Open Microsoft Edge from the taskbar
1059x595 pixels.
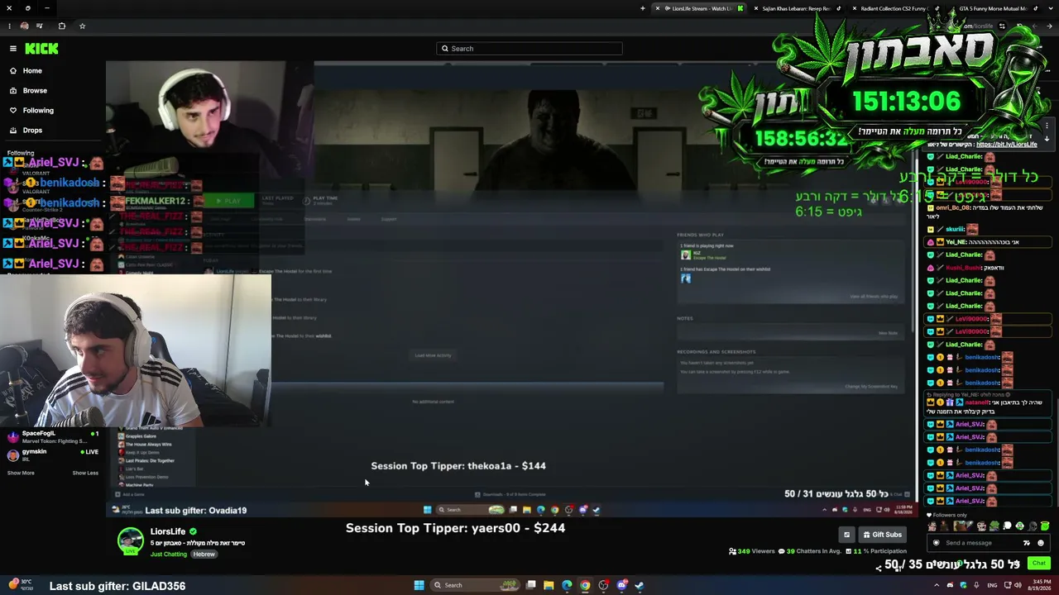click(x=567, y=585)
